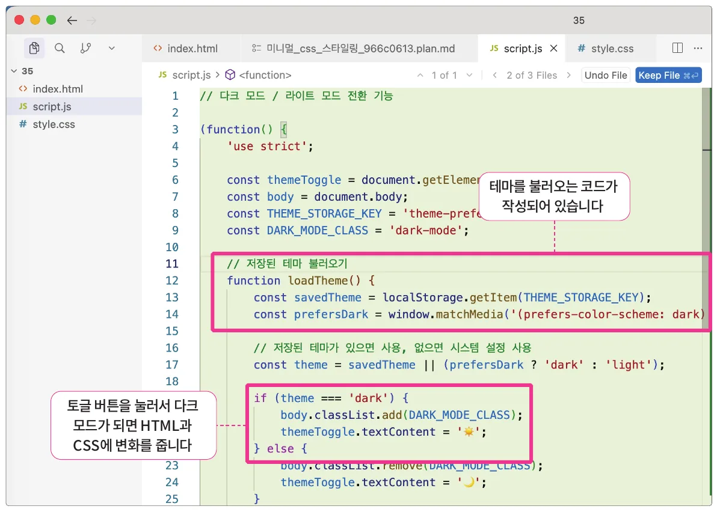Open index.html in the file tree
The width and height of the screenshot is (717, 512).
[x=75, y=89]
